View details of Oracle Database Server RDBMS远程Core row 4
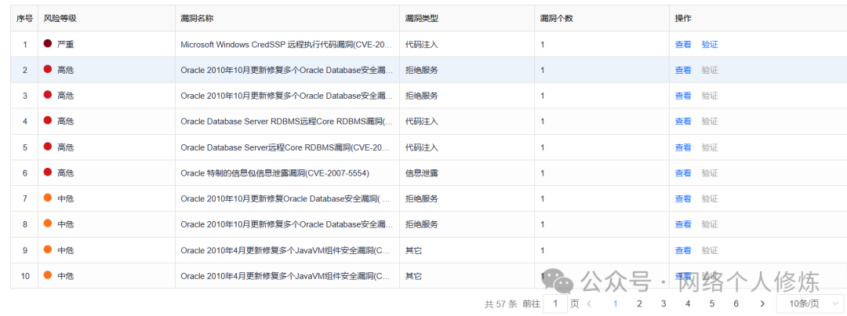847x316 pixels. click(x=683, y=122)
